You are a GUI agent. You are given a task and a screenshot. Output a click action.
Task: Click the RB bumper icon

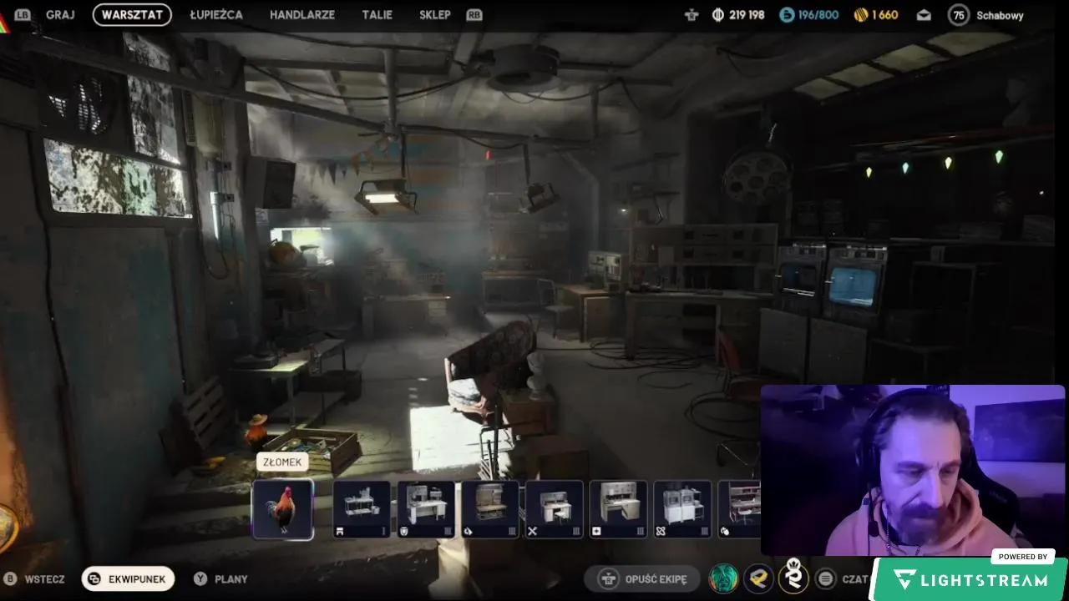click(x=474, y=15)
